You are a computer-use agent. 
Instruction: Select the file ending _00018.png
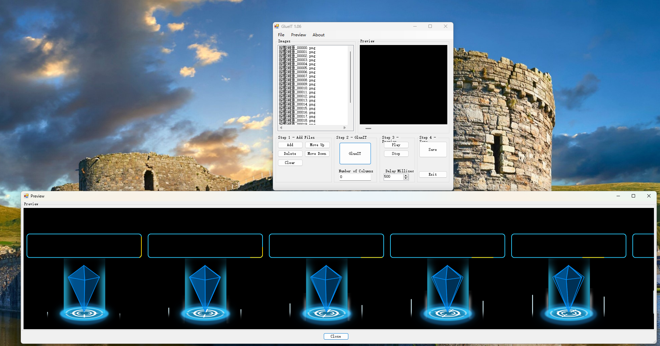coord(298,120)
